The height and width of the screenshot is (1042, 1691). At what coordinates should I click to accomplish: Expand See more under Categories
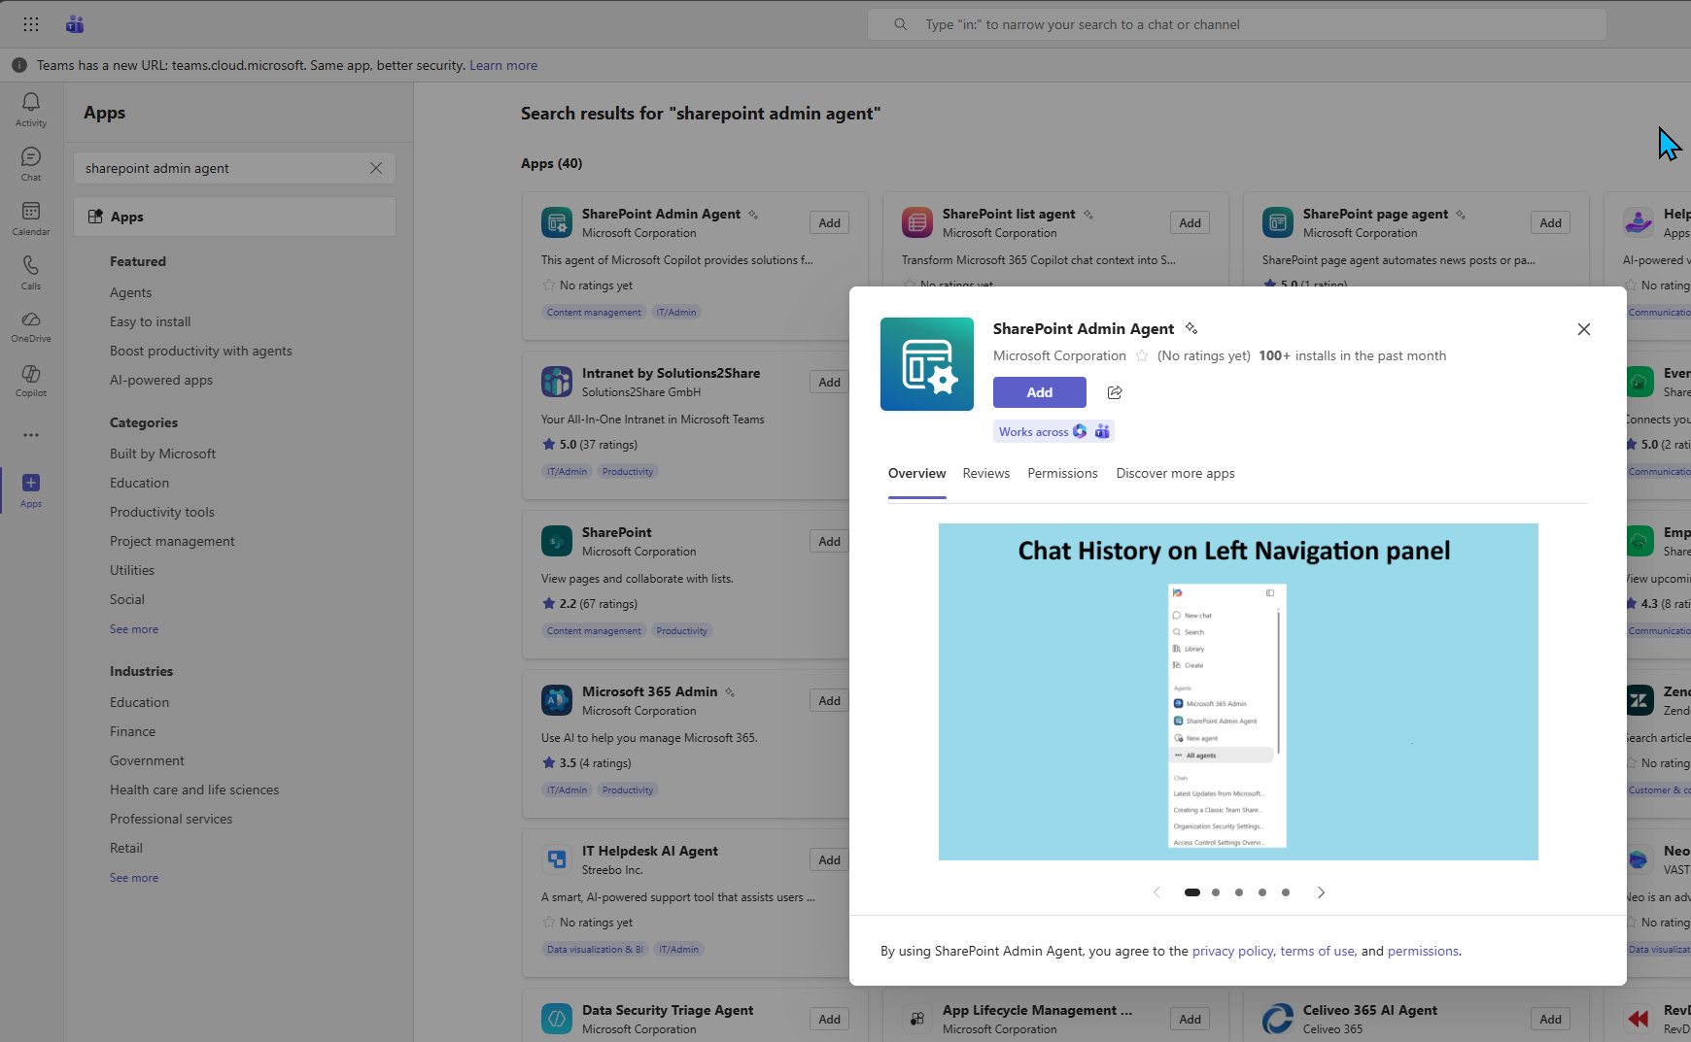[x=134, y=629]
